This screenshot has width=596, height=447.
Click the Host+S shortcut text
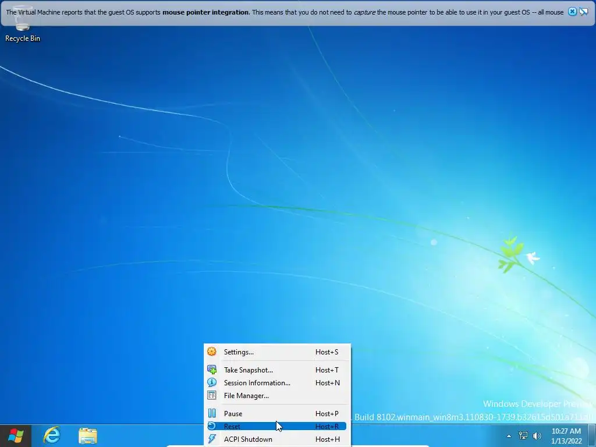327,352
